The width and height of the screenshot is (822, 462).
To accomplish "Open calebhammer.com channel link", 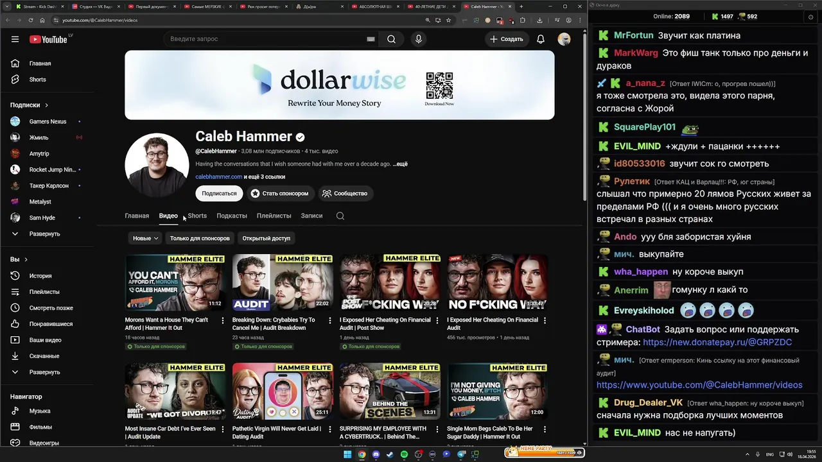I will [x=218, y=176].
